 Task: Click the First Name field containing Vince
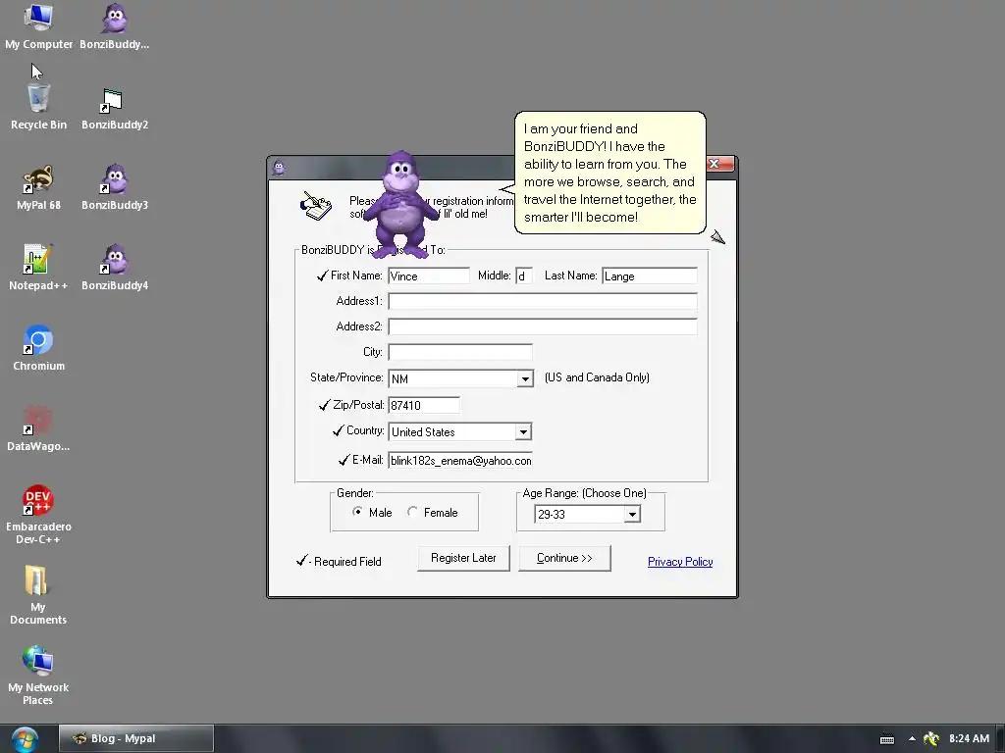[429, 276]
